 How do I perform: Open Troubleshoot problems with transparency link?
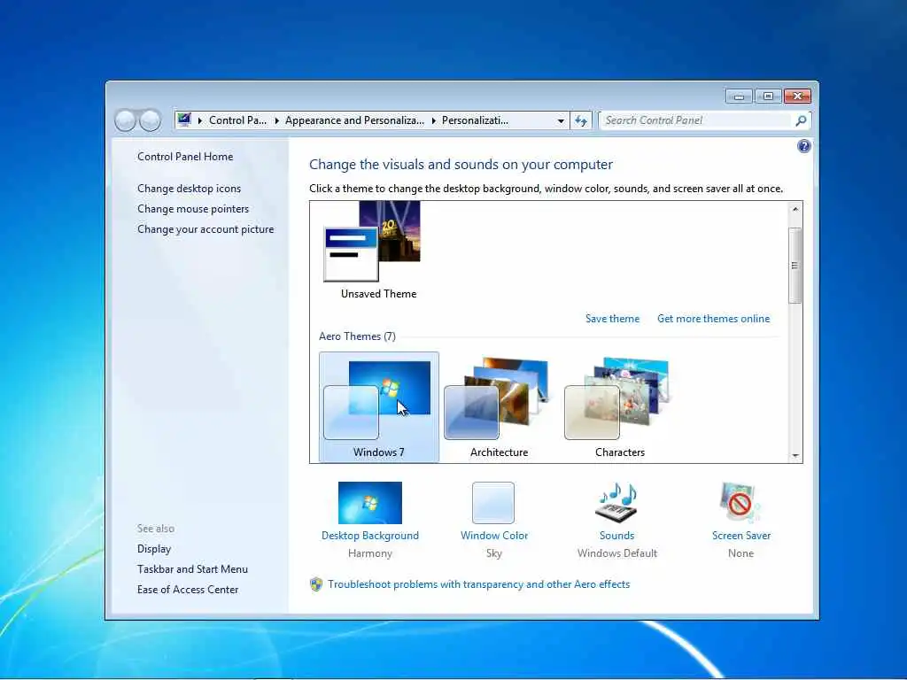coord(478,584)
